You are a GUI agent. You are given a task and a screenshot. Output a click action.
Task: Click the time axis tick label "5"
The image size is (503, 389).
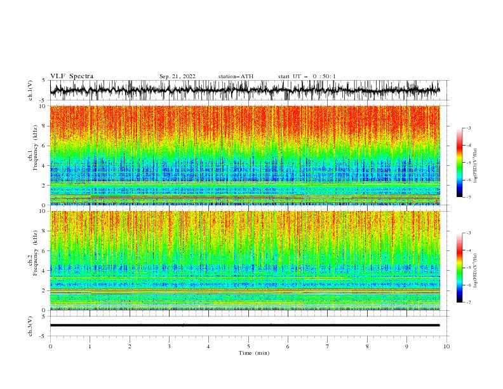[x=248, y=346]
